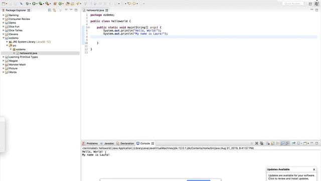Screen dimensions: 321x181
Task: Toggle Scroll Lock in Console toolbar
Action: 272,143
